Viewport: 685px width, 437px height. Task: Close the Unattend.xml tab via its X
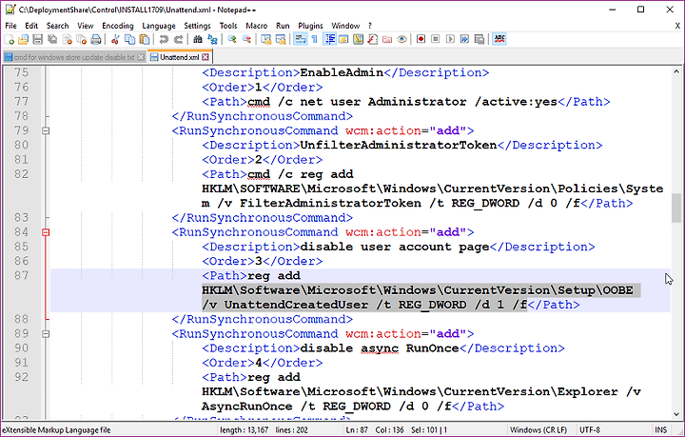205,57
